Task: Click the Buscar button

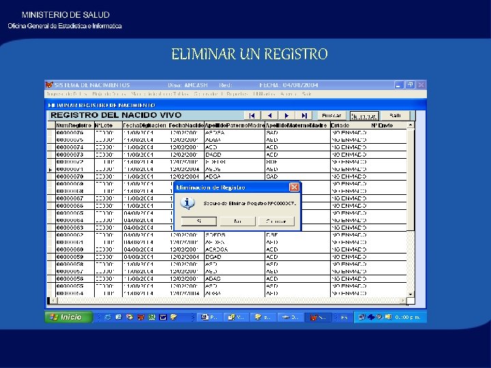Action: point(331,115)
